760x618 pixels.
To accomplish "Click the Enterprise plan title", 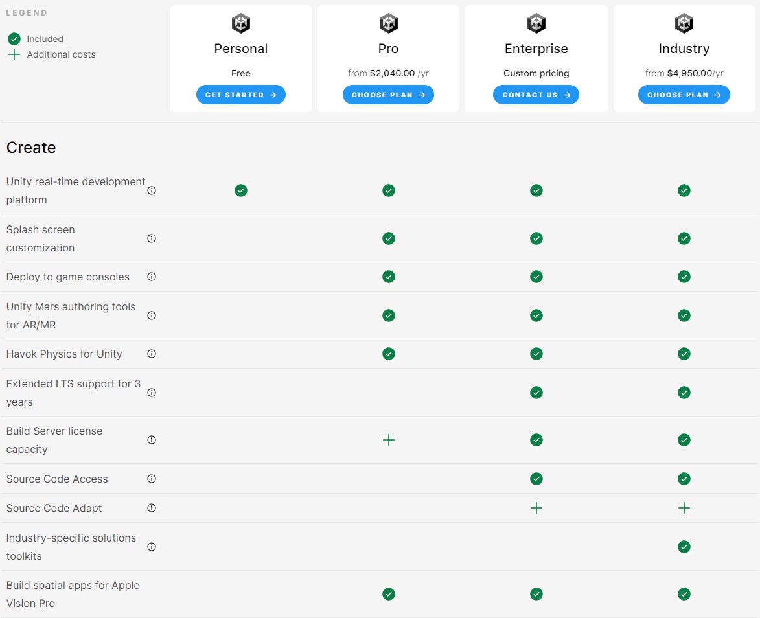I will coord(536,49).
